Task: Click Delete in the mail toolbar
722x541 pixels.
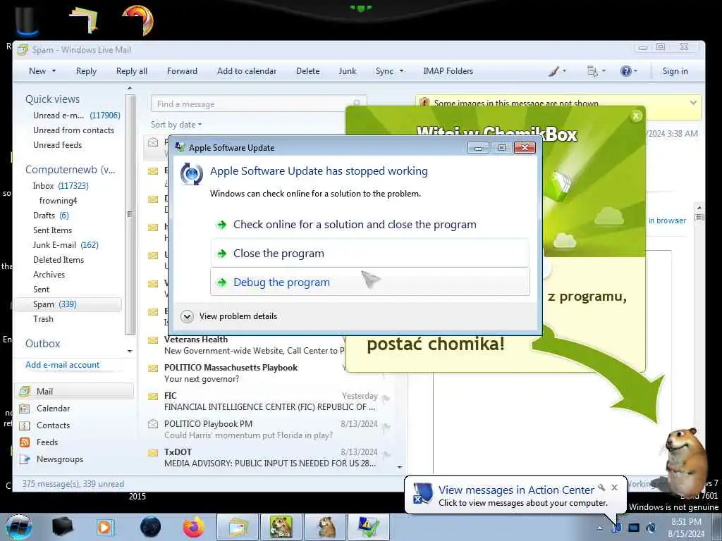Action: click(x=307, y=71)
